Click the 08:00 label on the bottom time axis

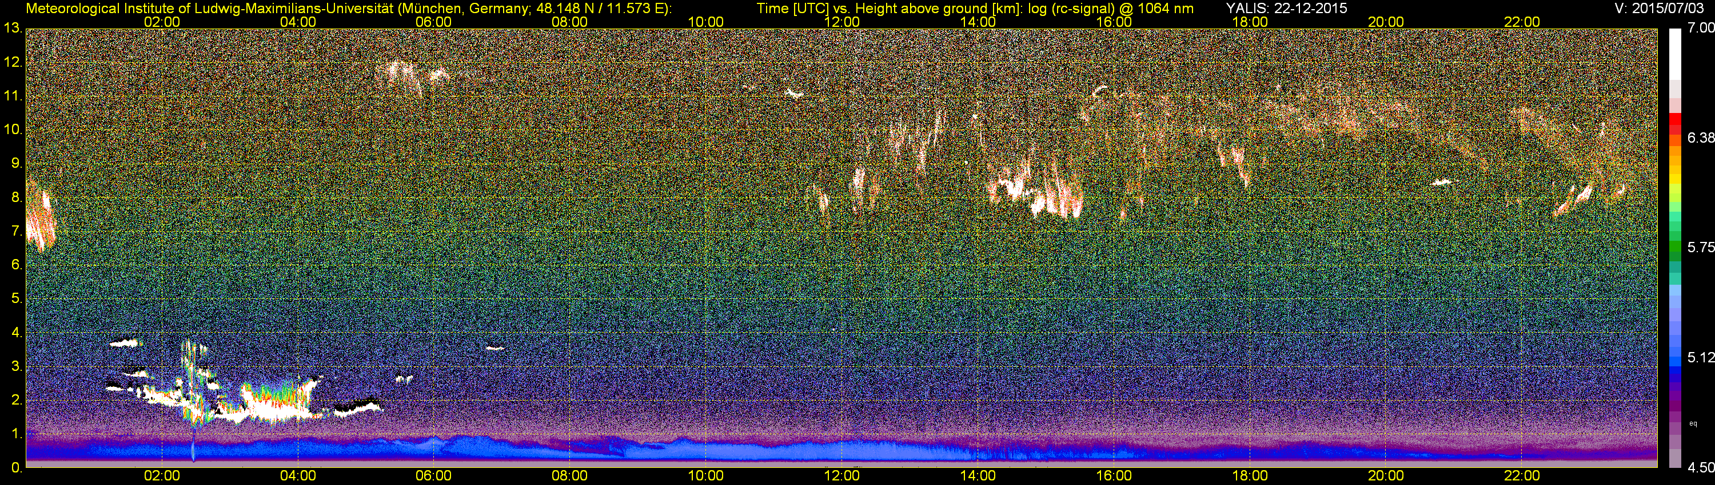[x=570, y=476]
